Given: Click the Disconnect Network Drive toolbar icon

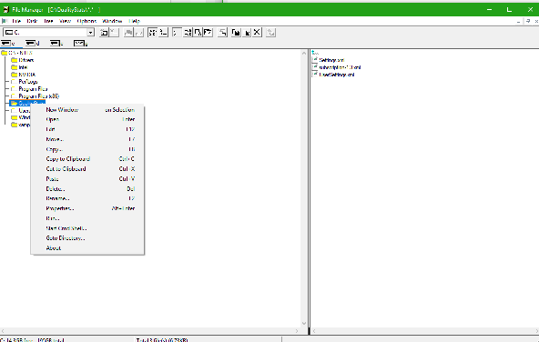Looking at the screenshot, I should pyautogui.click(x=114, y=33).
